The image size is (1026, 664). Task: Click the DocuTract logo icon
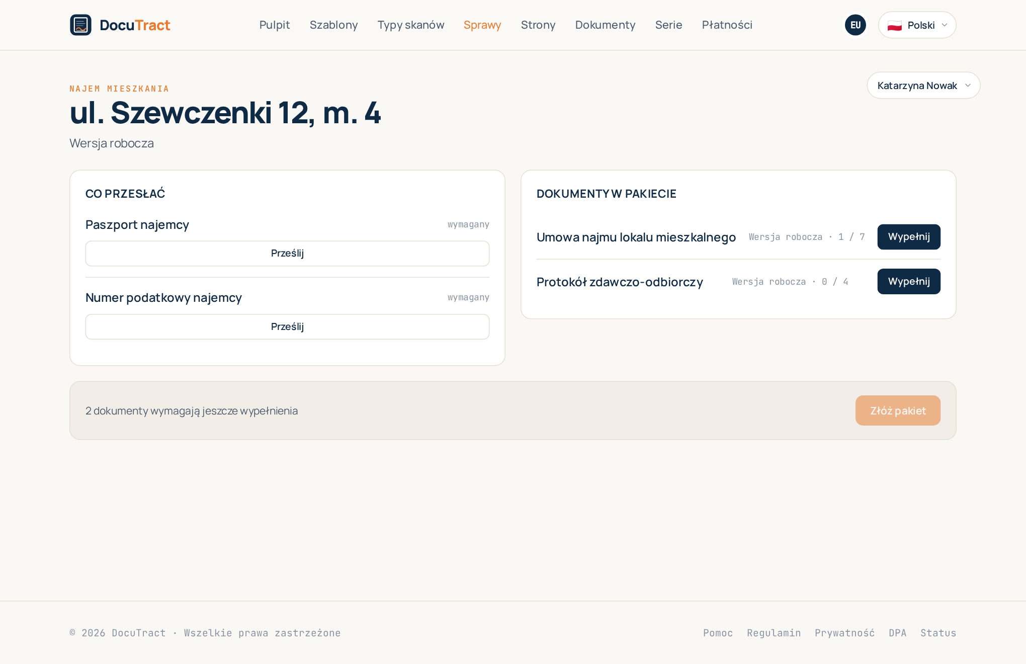[80, 25]
